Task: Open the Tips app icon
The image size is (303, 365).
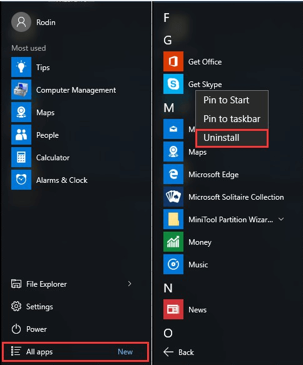Action: click(x=21, y=67)
